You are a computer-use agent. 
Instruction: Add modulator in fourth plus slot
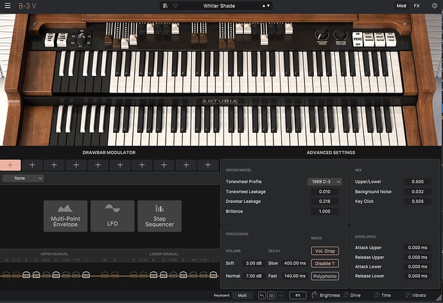click(76, 165)
